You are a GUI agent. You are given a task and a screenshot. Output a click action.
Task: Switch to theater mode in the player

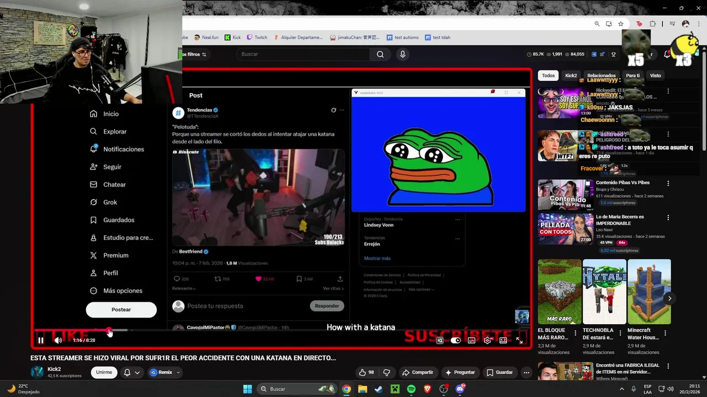click(503, 340)
